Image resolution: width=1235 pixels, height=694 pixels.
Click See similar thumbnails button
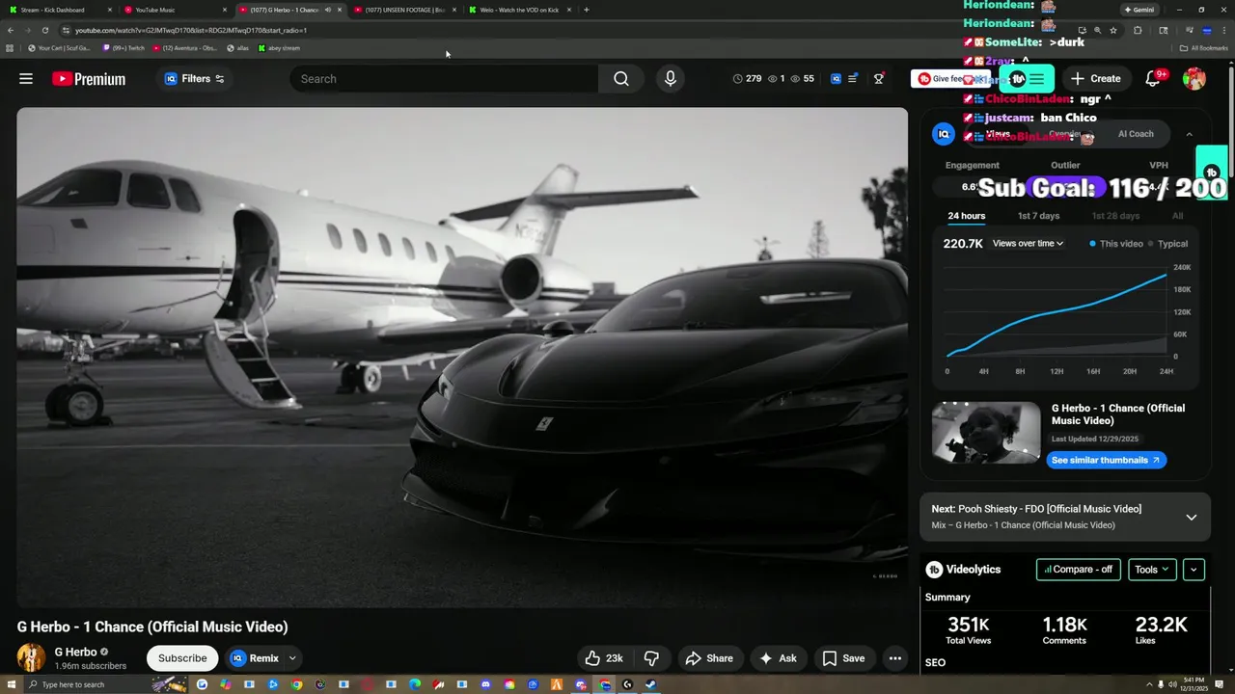click(x=1106, y=461)
